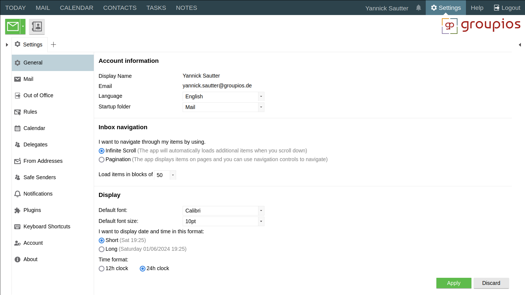
Task: Discard the settings changes
Action: click(491, 283)
